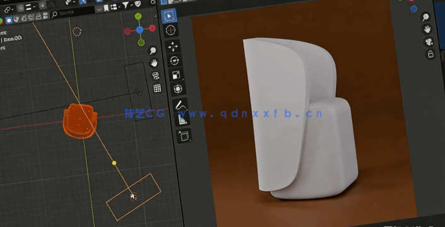Click top green Y axis gizmo dot
445x227 pixels.
click(x=138, y=16)
